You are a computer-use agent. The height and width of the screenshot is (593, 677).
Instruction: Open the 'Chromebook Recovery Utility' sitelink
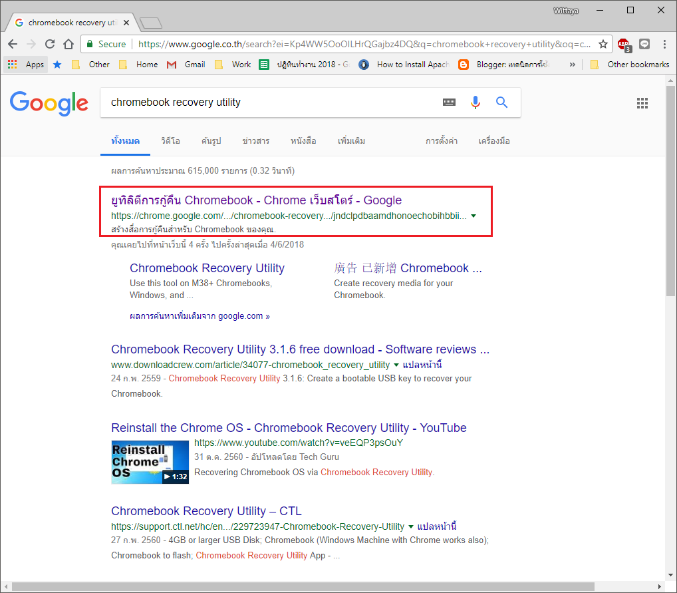click(207, 268)
